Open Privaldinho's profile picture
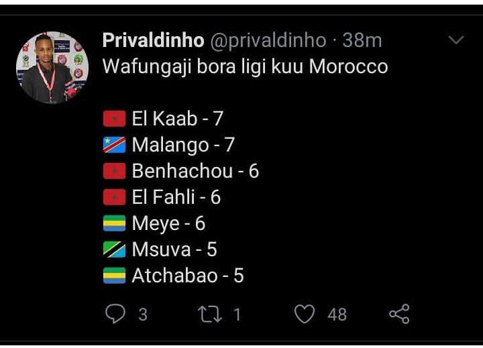Viewport: 483px width, 348px height. click(x=52, y=67)
